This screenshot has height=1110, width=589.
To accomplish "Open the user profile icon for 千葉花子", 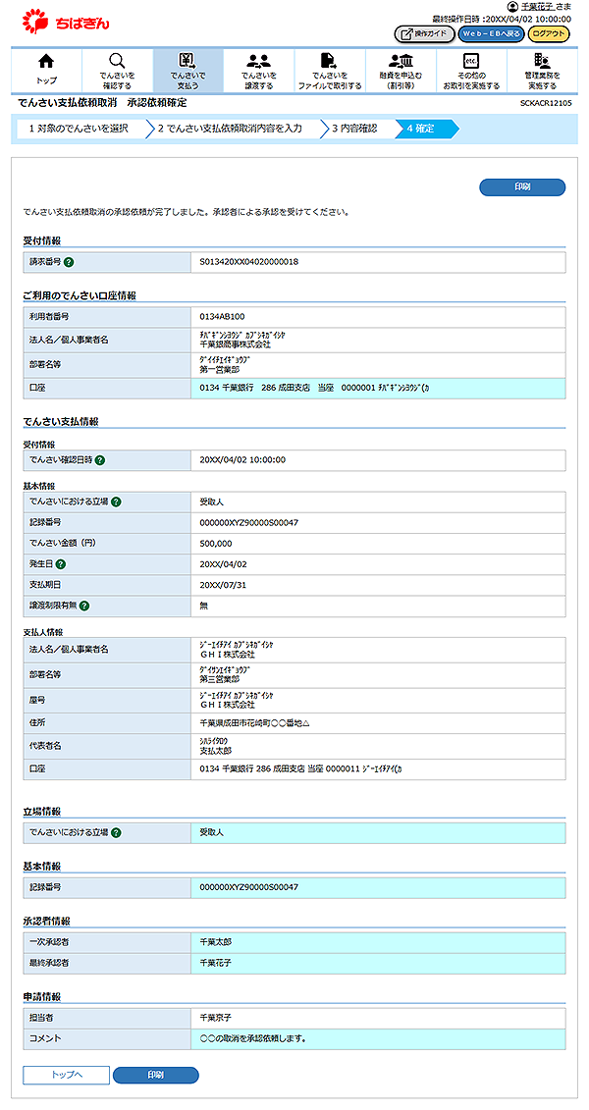I will tap(513, 6).
